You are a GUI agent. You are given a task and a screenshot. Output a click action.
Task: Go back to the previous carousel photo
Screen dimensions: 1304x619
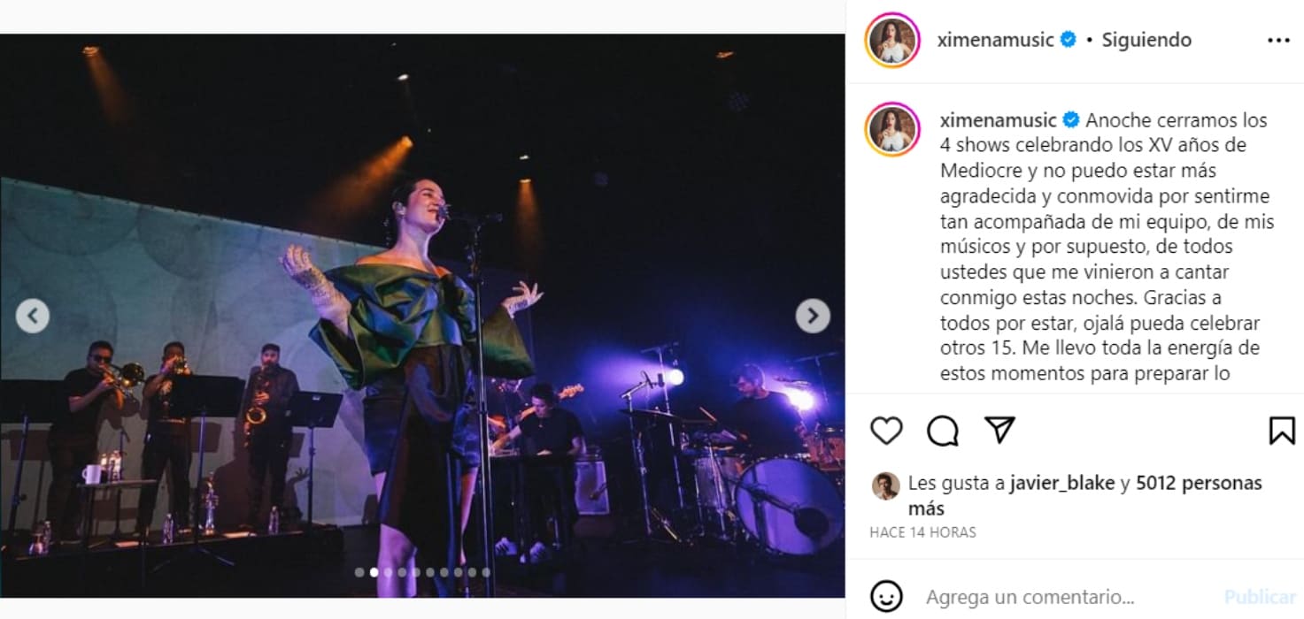[x=33, y=316]
